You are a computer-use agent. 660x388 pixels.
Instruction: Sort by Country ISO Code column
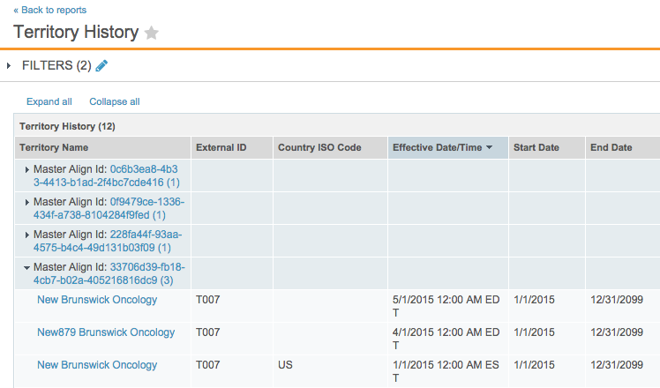click(318, 147)
